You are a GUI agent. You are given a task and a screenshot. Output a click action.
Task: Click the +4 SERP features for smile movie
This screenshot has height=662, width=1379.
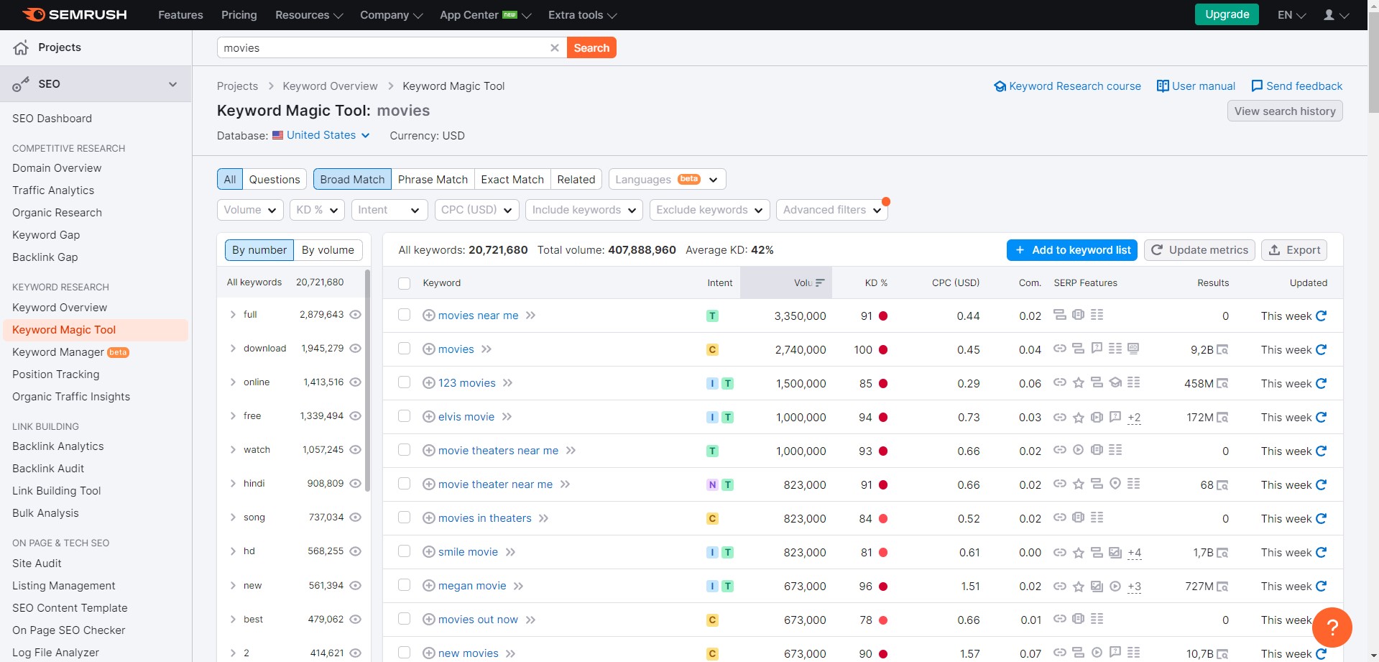(1134, 553)
